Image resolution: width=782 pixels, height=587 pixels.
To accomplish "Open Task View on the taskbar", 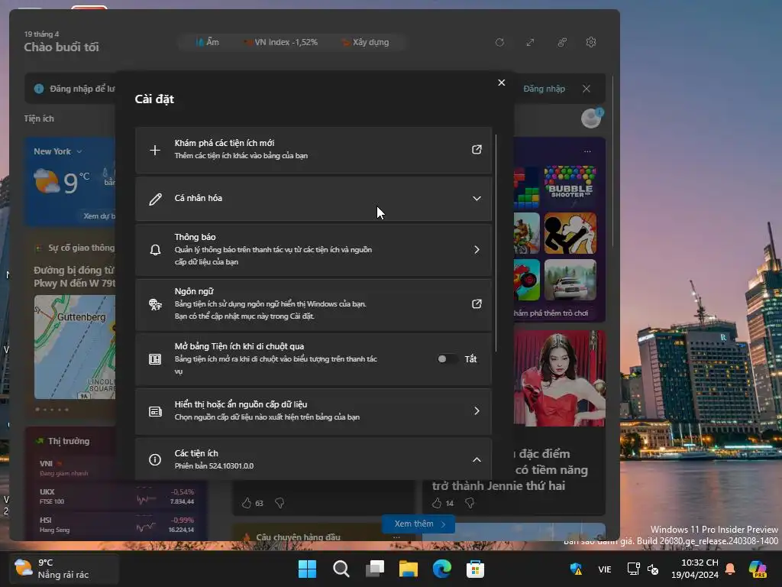I will [x=374, y=569].
